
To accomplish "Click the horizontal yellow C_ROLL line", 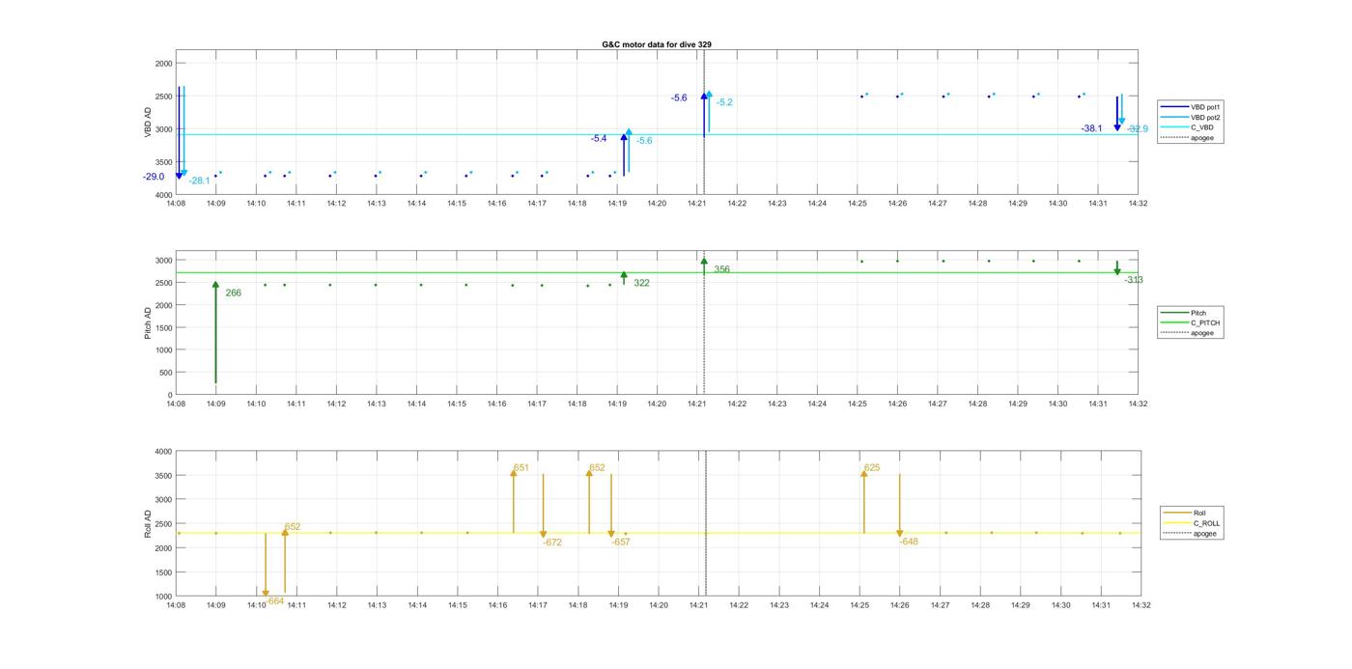I will click(x=657, y=533).
